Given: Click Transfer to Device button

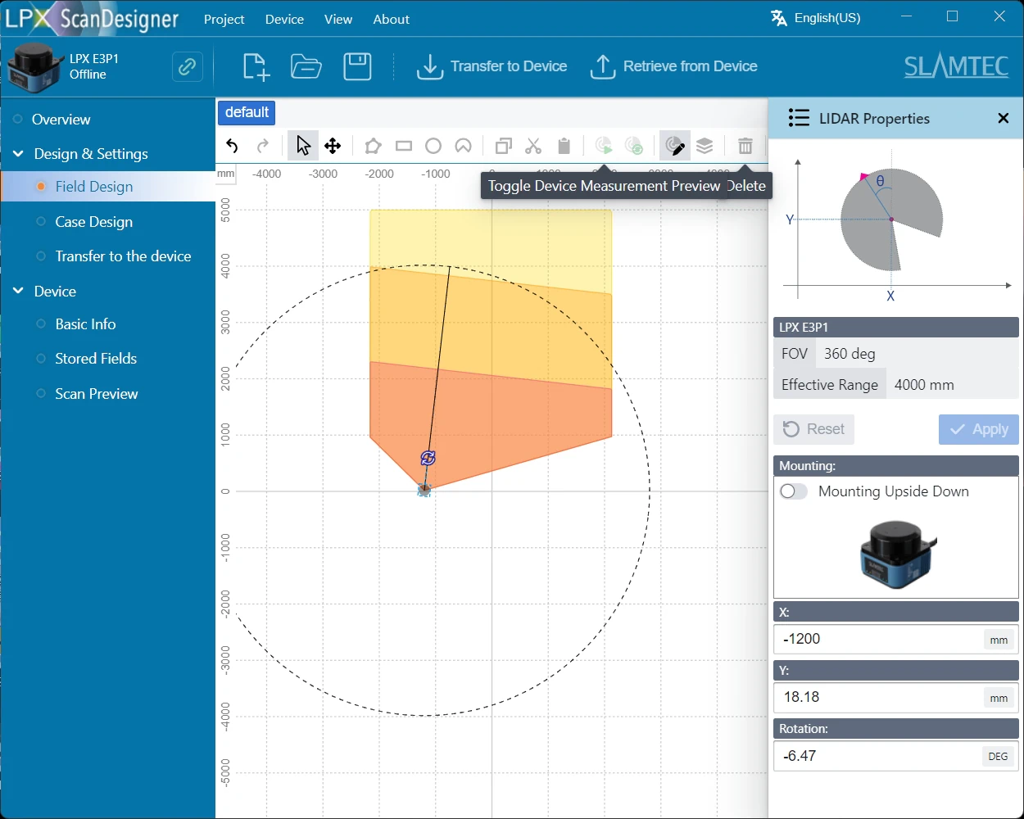Looking at the screenshot, I should [492, 67].
